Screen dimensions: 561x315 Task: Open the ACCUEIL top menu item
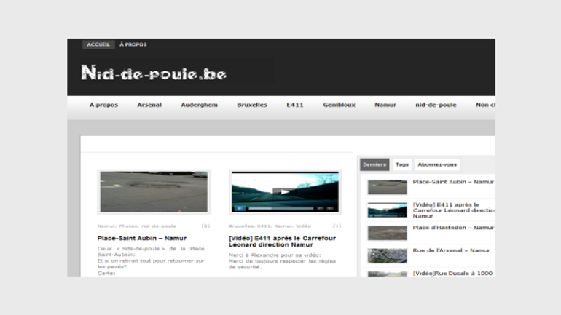coord(98,44)
